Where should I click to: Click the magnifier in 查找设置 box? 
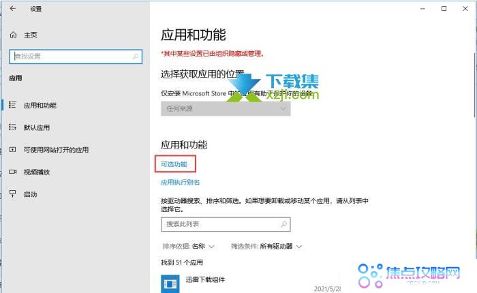pyautogui.click(x=136, y=57)
